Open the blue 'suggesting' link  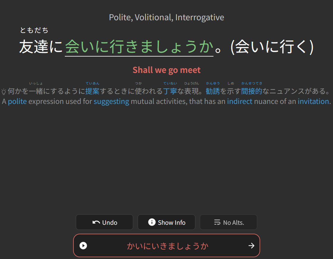click(x=111, y=102)
